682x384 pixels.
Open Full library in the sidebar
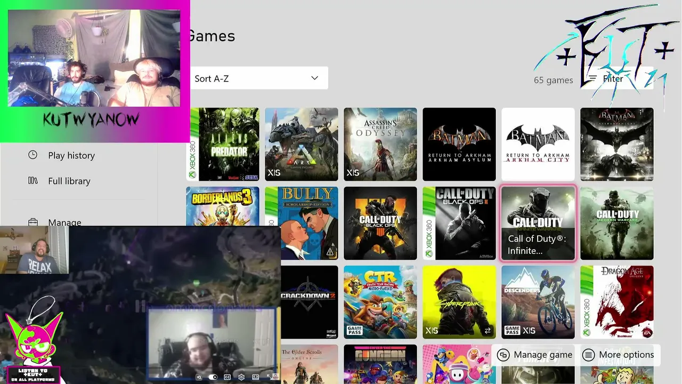pyautogui.click(x=69, y=181)
